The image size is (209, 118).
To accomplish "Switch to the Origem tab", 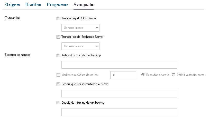I will pyautogui.click(x=12, y=5).
